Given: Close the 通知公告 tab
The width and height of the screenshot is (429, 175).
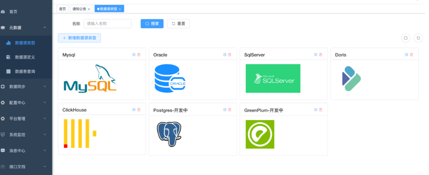Looking at the screenshot, I should pyautogui.click(x=89, y=9).
